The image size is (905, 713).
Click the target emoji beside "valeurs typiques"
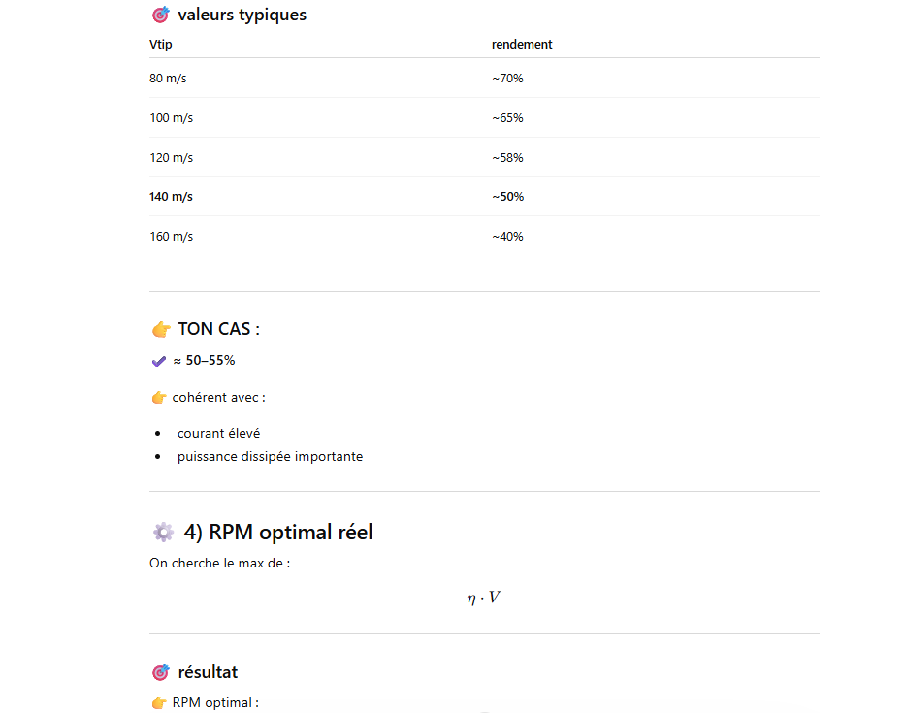161,16
